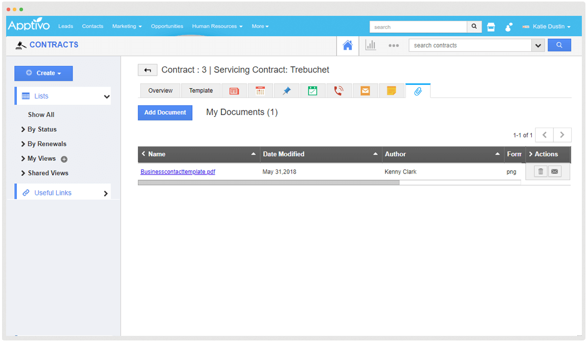Open the yellow Notes tab icon
This screenshot has width=588, height=342.
pyautogui.click(x=392, y=91)
